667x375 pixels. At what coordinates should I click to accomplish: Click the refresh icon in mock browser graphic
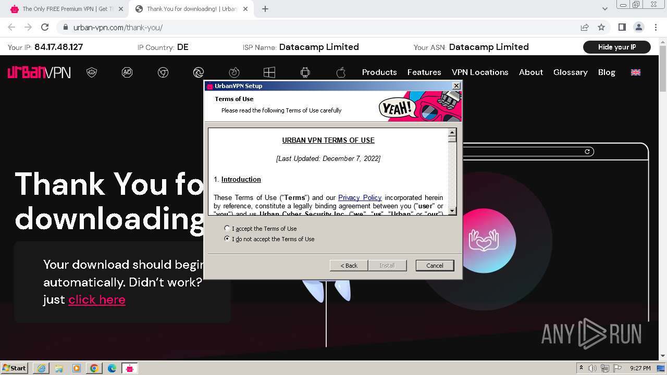point(587,152)
